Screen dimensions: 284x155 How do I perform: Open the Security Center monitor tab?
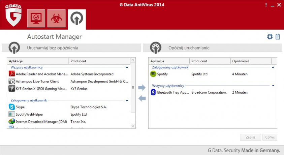[36, 18]
